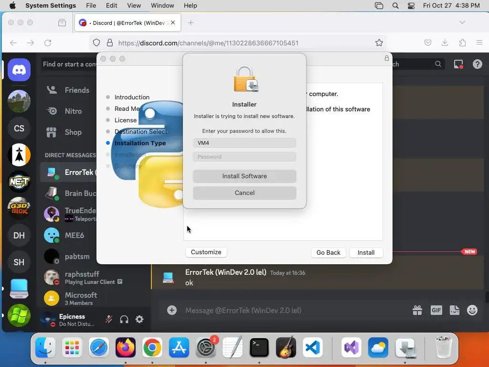Screen dimensions: 489x367
Task: Open the NET server icon in Discord
Action: (x=19, y=181)
